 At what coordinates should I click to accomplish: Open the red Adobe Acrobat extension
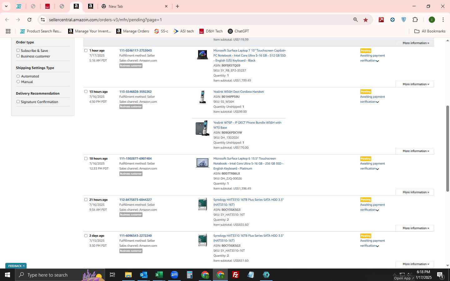click(x=381, y=20)
